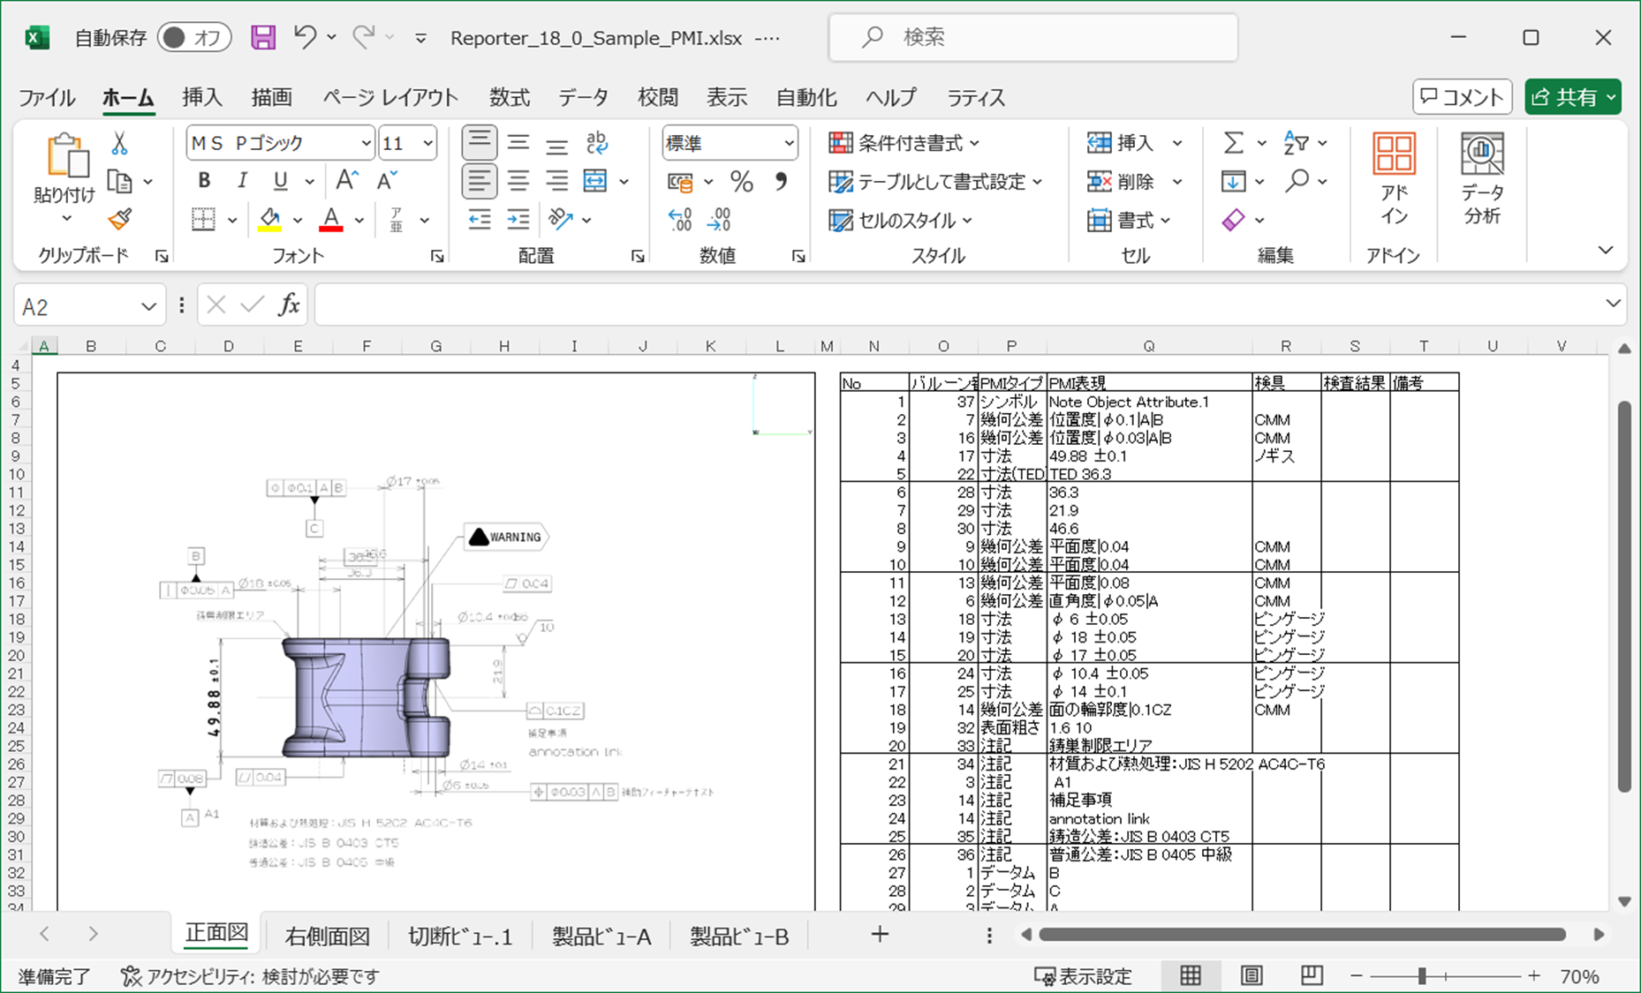
Task: Click the 検索 search box
Action: point(1033,37)
